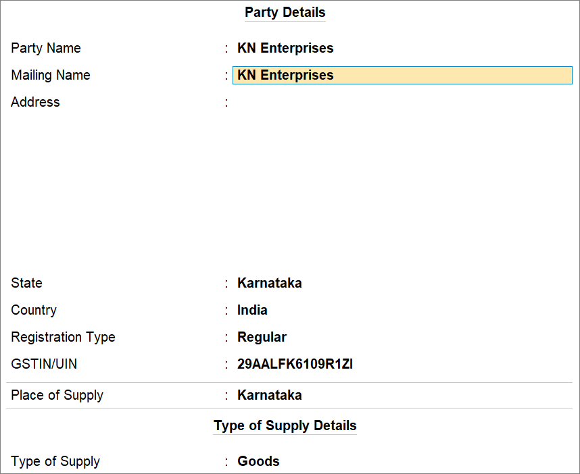
Task: Click the empty Address field
Action: 402,103
